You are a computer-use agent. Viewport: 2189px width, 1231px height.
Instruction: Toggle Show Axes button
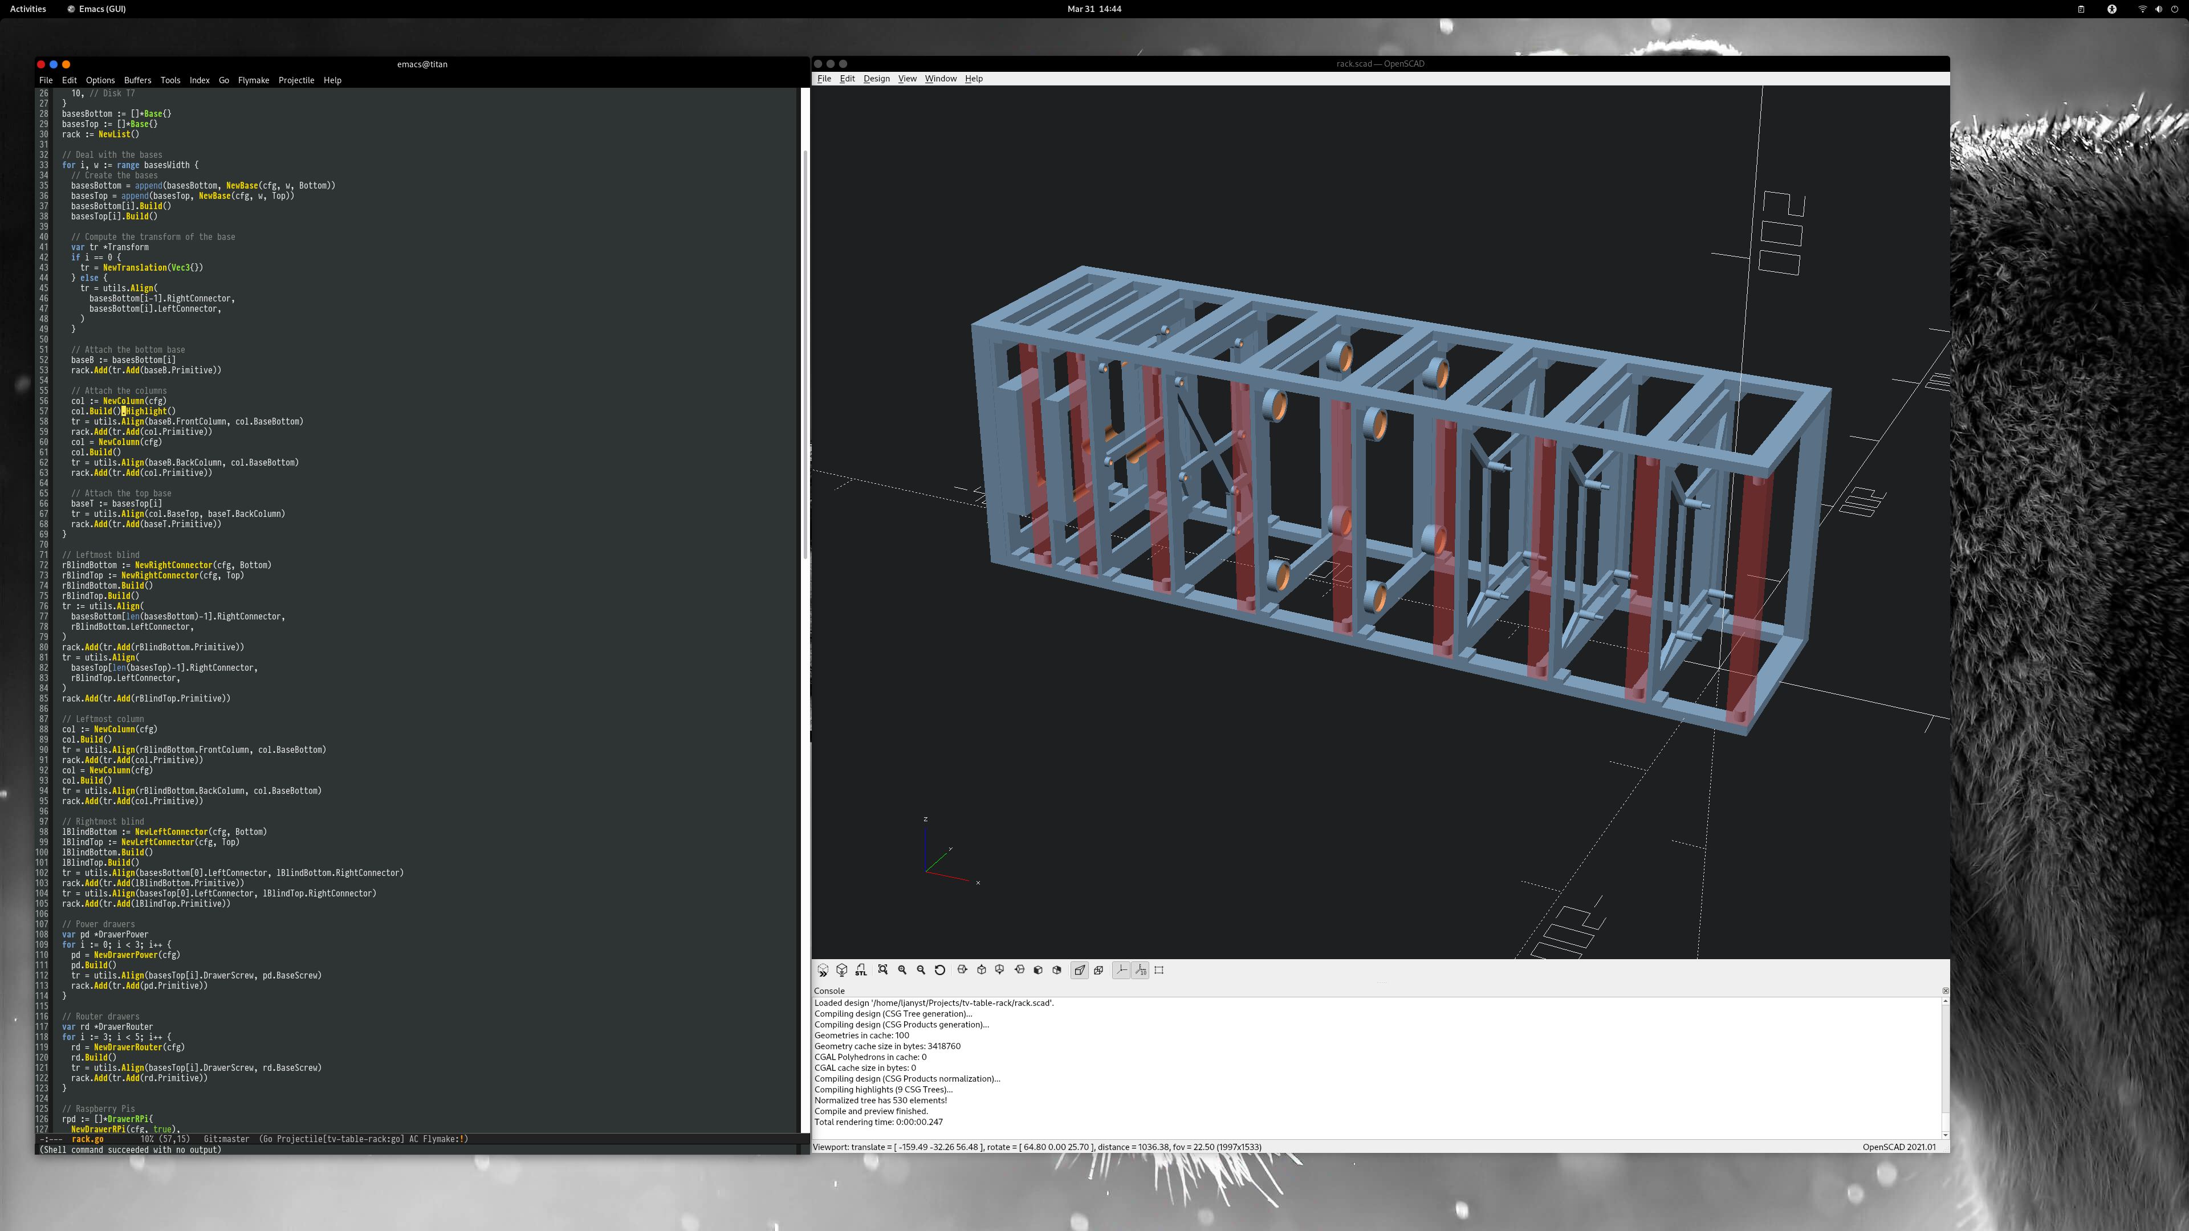pos(1121,970)
